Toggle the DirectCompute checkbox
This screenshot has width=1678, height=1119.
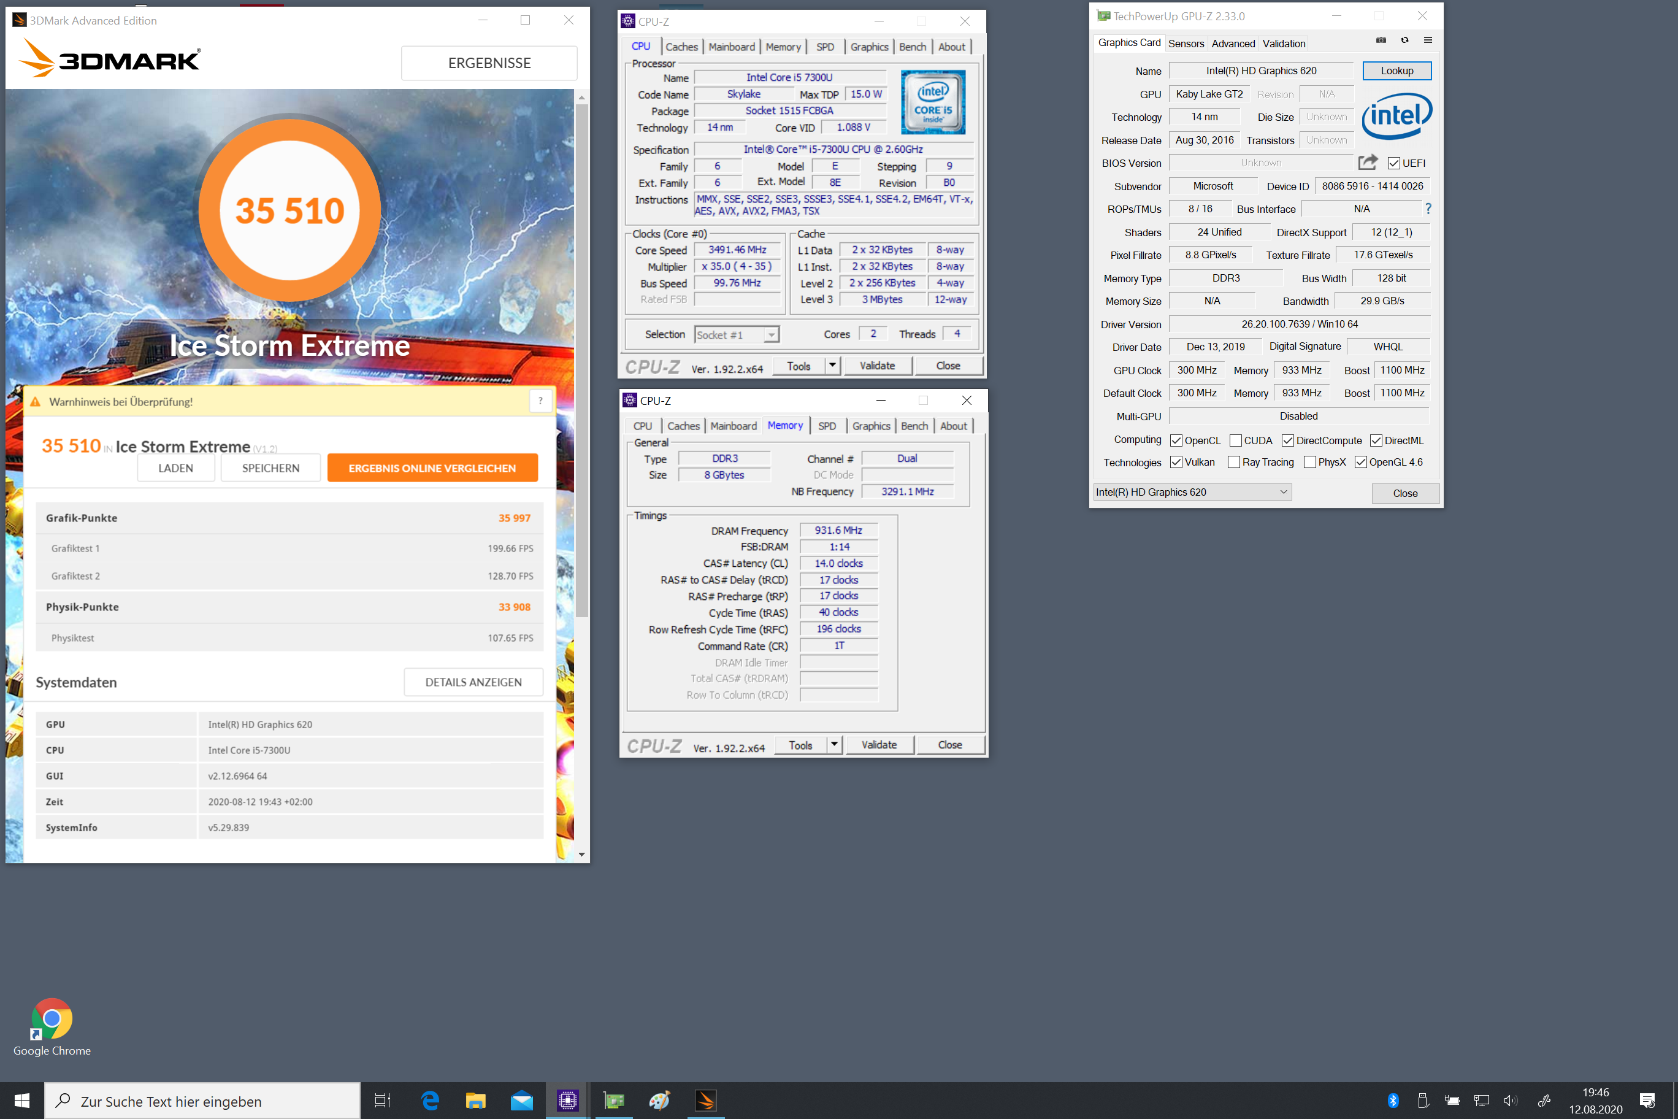click(1288, 440)
